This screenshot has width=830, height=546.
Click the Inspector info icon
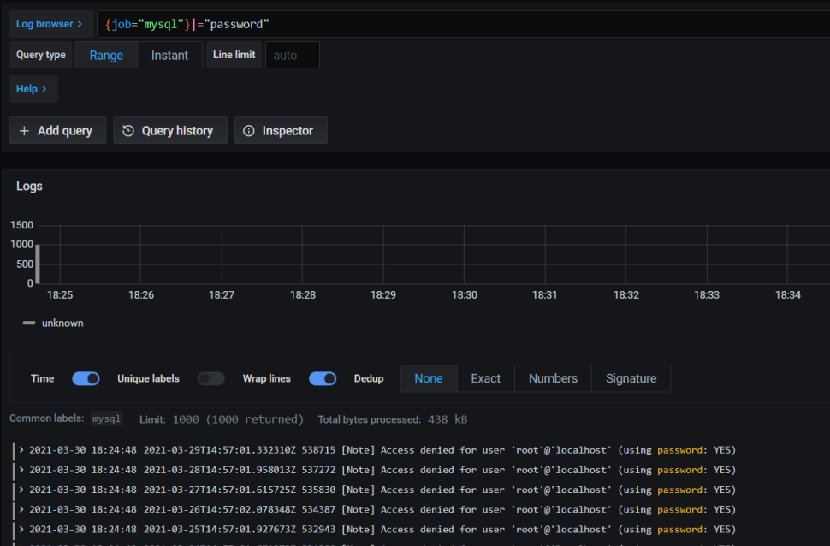point(249,131)
